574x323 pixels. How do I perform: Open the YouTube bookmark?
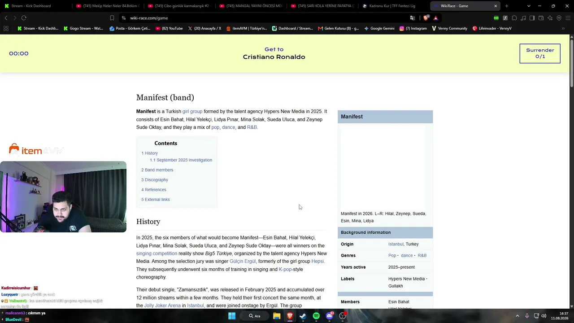point(169,28)
